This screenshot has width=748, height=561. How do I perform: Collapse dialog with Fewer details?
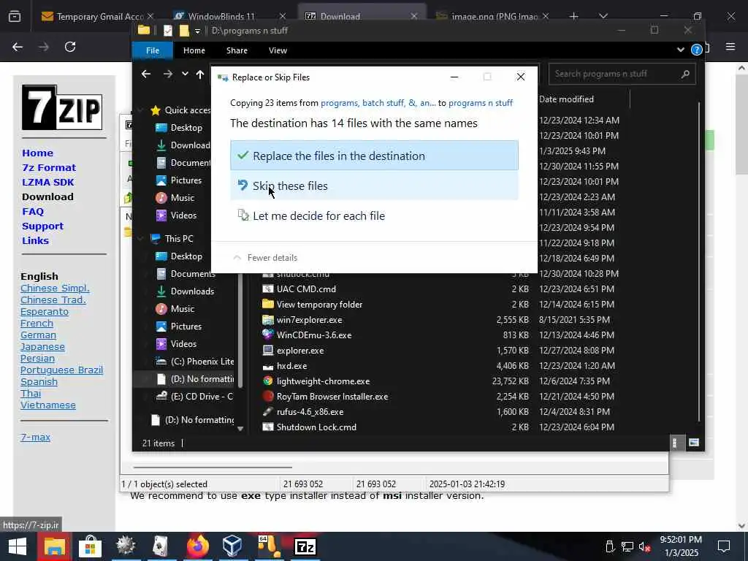265,258
